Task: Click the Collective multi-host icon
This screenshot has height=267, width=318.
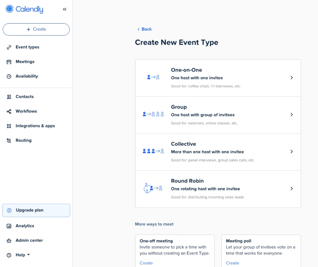Action: tap(153, 151)
